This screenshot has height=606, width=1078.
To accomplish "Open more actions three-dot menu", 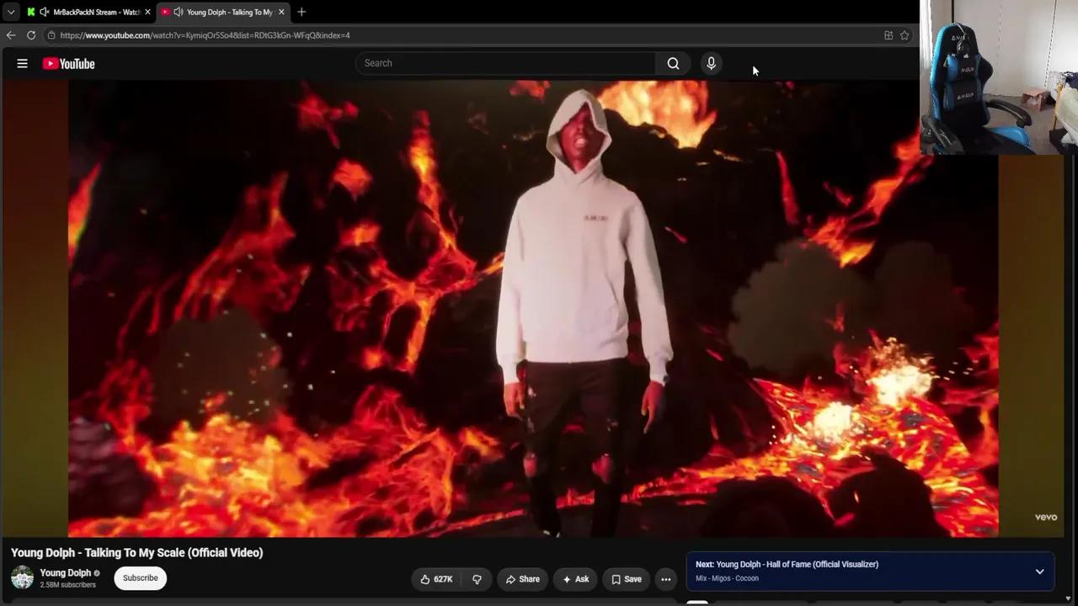I will tap(666, 579).
